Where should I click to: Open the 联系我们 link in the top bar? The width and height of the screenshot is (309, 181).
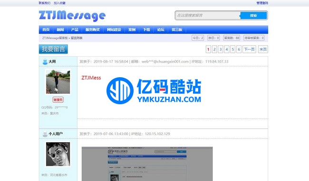45,3
